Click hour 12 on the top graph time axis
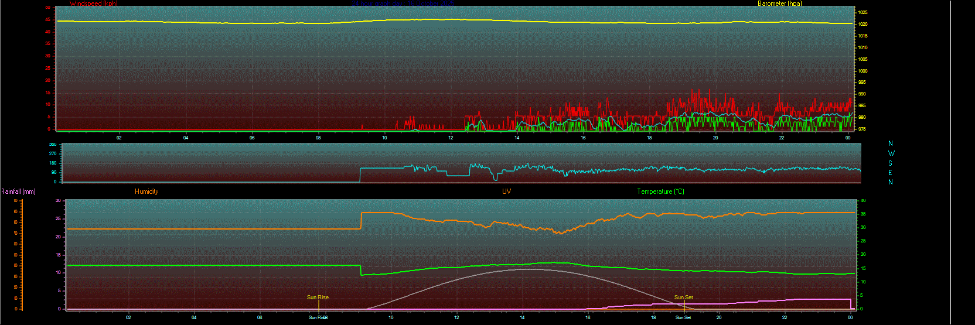The width and height of the screenshot is (975, 325). (x=451, y=138)
